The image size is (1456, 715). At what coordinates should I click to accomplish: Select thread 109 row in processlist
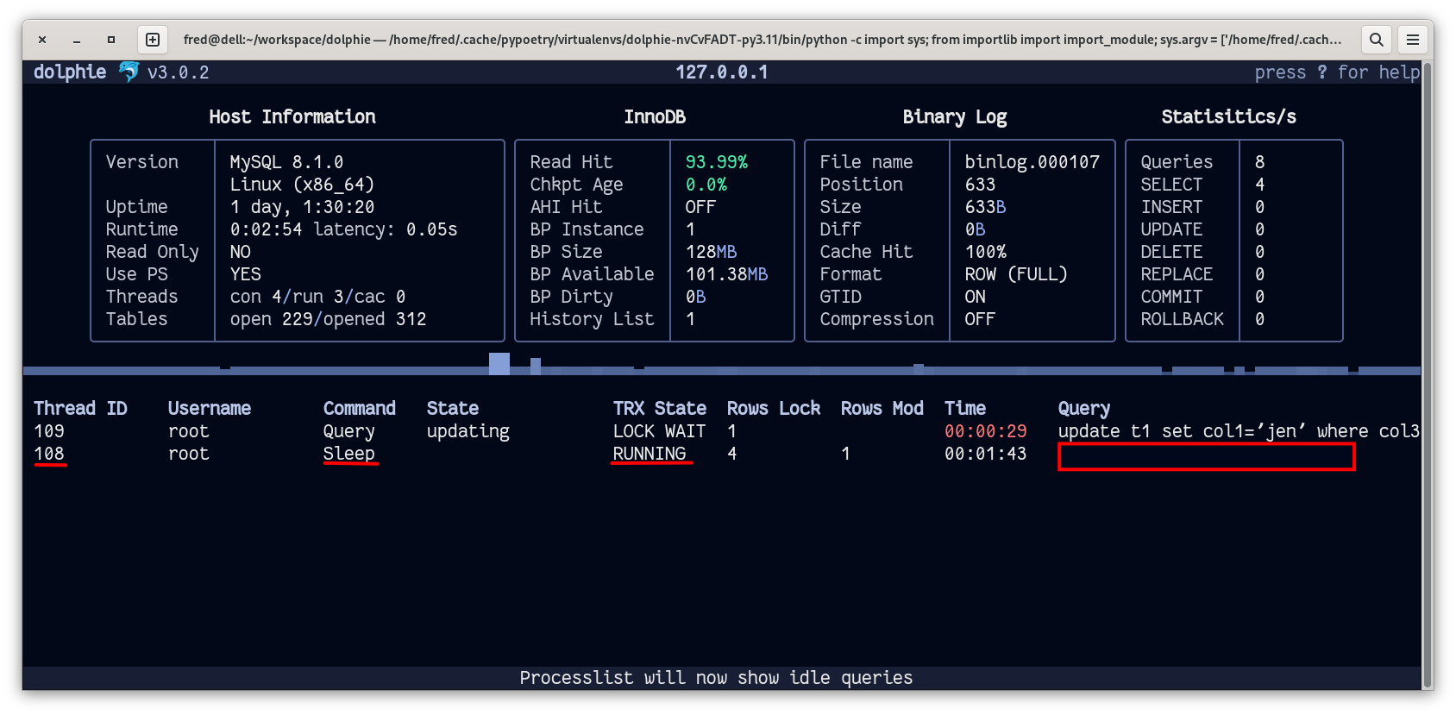point(49,431)
